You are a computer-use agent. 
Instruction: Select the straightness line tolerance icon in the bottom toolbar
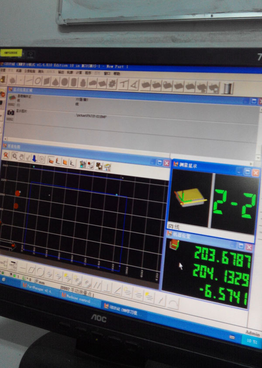coord(22,268)
